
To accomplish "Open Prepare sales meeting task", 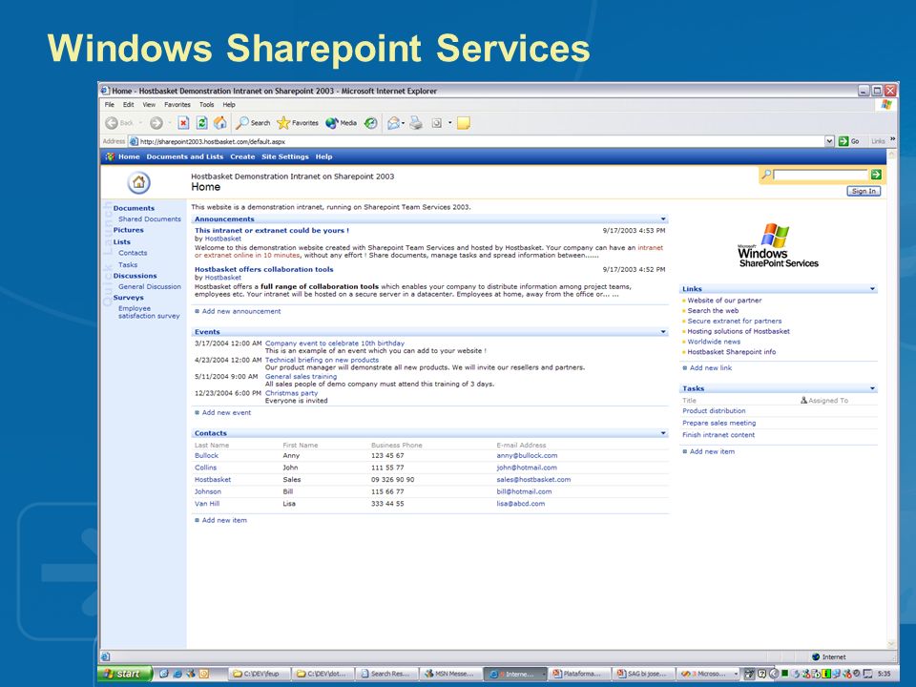I will point(718,423).
